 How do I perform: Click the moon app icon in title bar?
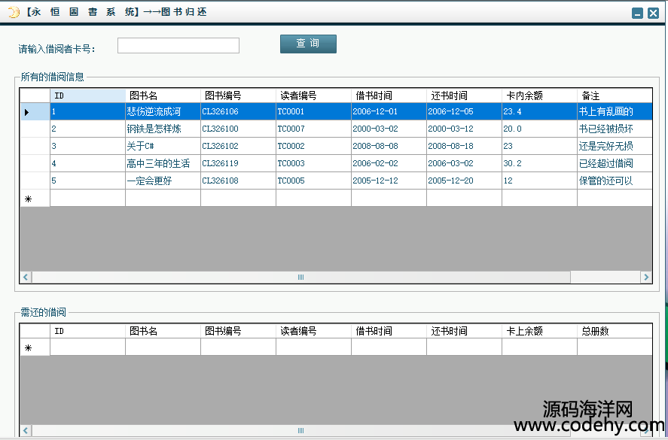[13, 12]
